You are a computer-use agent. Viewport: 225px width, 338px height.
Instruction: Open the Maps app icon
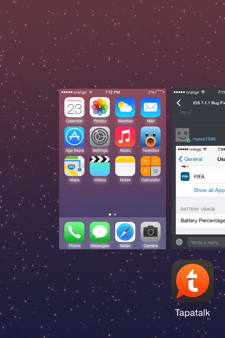click(74, 166)
